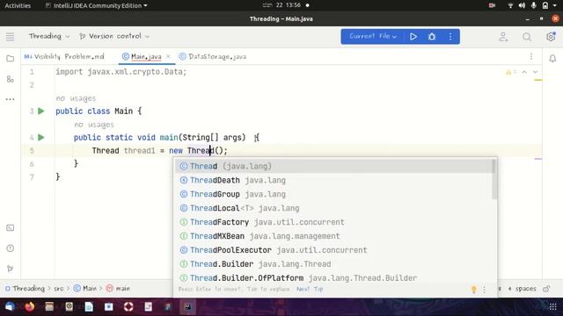Open Search Everywhere magnifier
Screen dimensions: 563x316
[527, 37]
